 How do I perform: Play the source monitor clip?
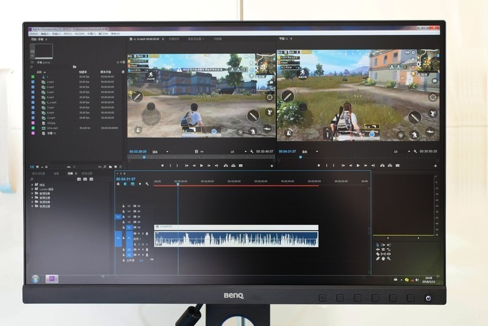pyautogui.click(x=201, y=165)
